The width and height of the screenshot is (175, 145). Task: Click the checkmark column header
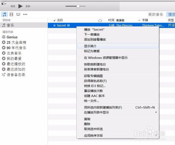point(54,20)
